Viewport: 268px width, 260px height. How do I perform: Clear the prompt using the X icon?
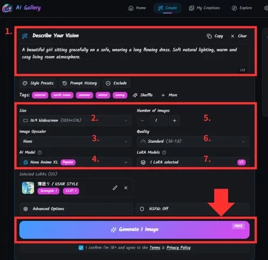click(x=233, y=36)
